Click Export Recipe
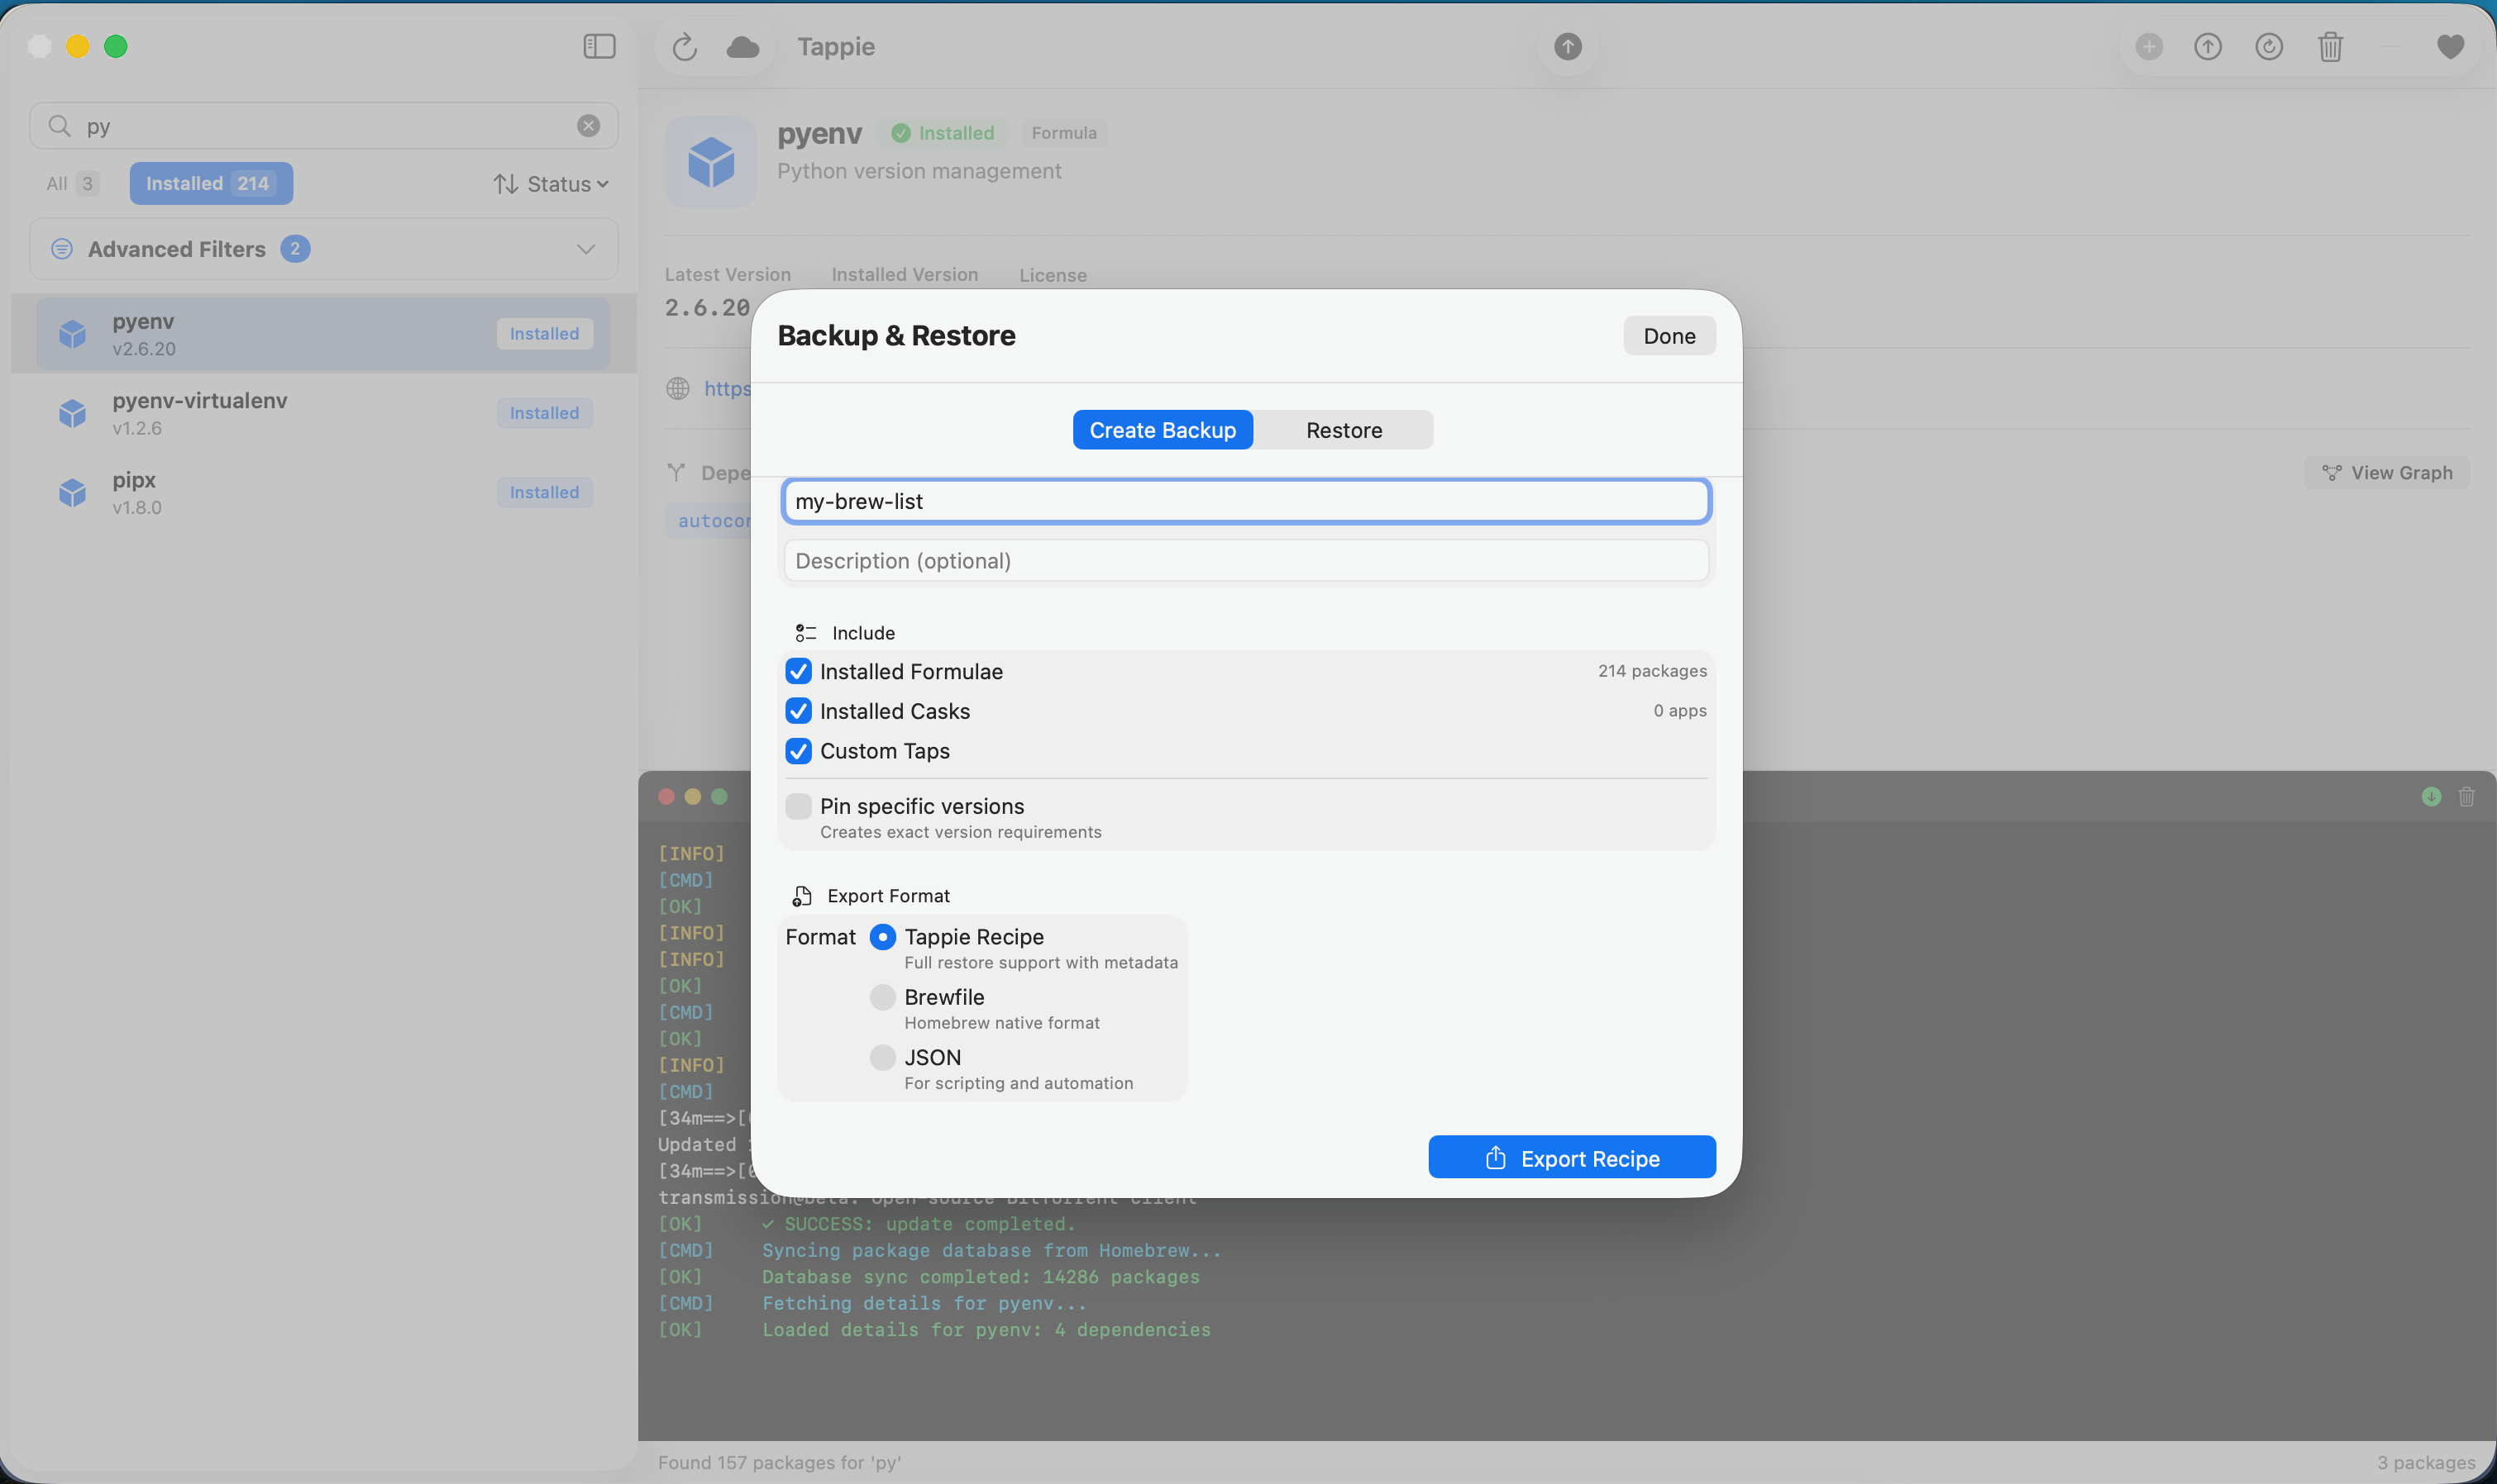 point(1571,1157)
